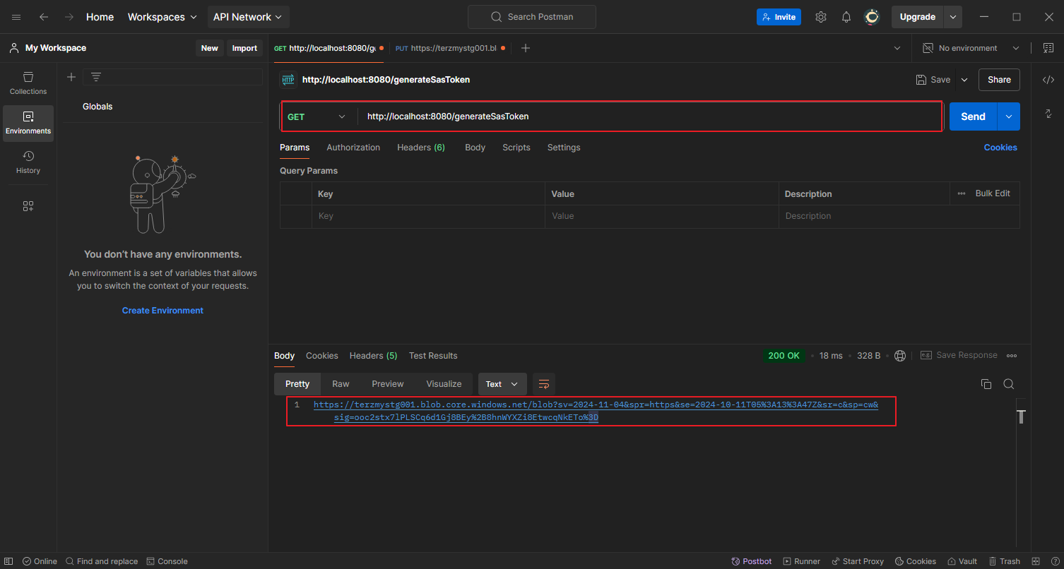
Task: Switch response view to Raw
Action: (341, 384)
